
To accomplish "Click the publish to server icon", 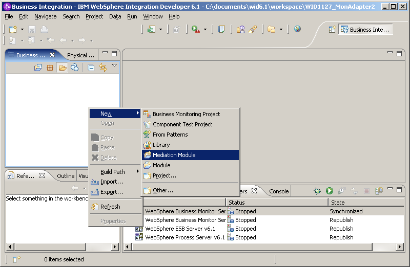I will coord(379,191).
